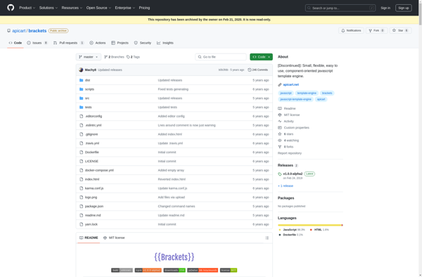Expand the master branch selector
This screenshot has width=422, height=277.
[89, 57]
